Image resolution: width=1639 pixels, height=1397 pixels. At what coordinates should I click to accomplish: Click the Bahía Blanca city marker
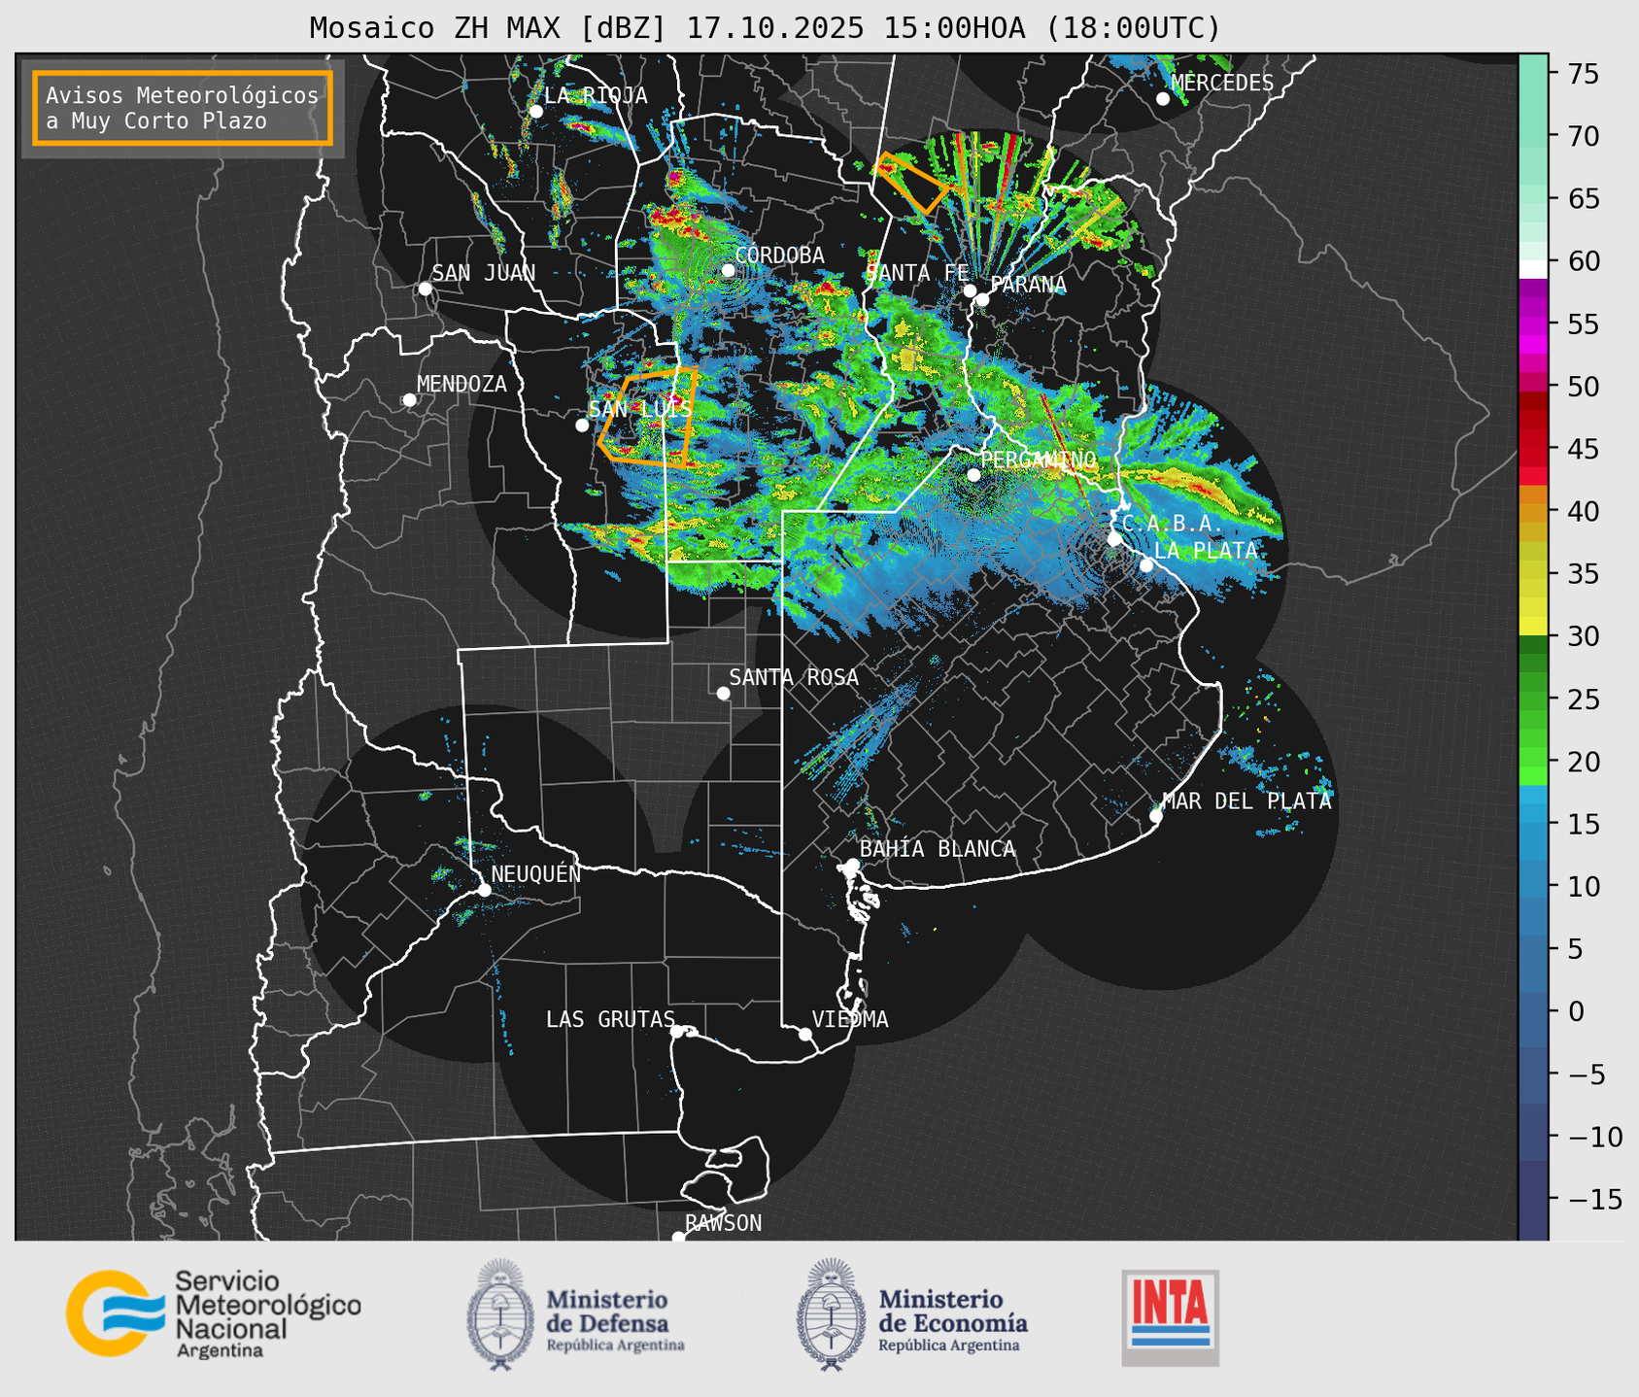[852, 865]
